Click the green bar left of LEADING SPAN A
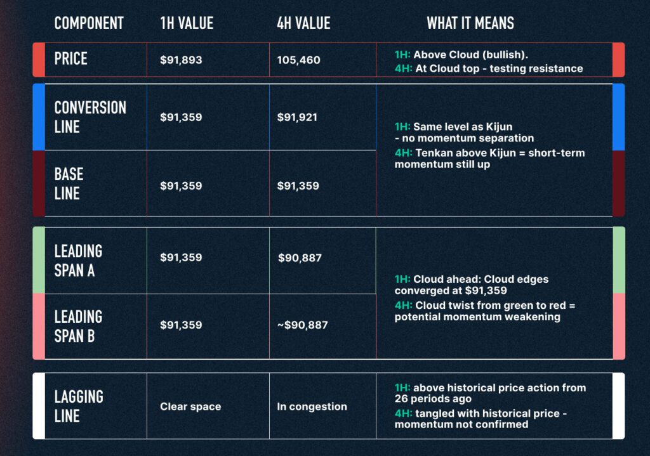The height and width of the screenshot is (456, 650). click(39, 260)
